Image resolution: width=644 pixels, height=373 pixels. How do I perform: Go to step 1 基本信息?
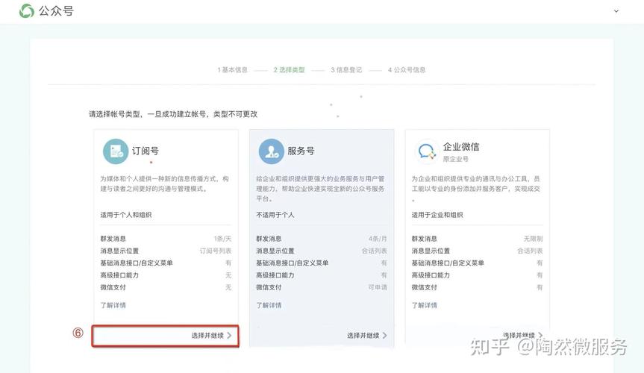click(233, 70)
